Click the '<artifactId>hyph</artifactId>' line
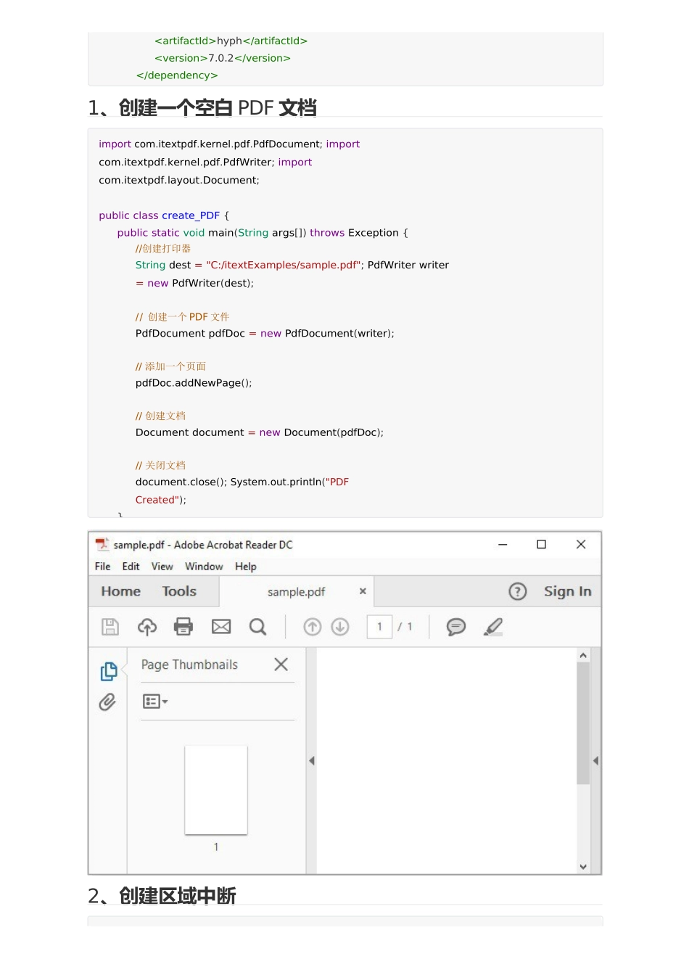Viewport: 689px width, 975px height. (x=231, y=41)
